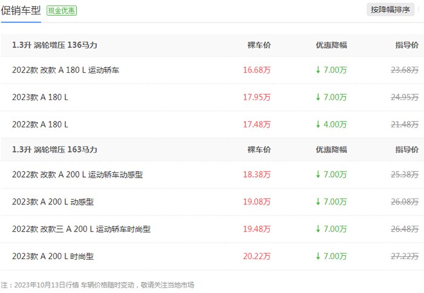Click the struck-through 26.08万 guide price
The width and height of the screenshot is (424, 293).
405,202
